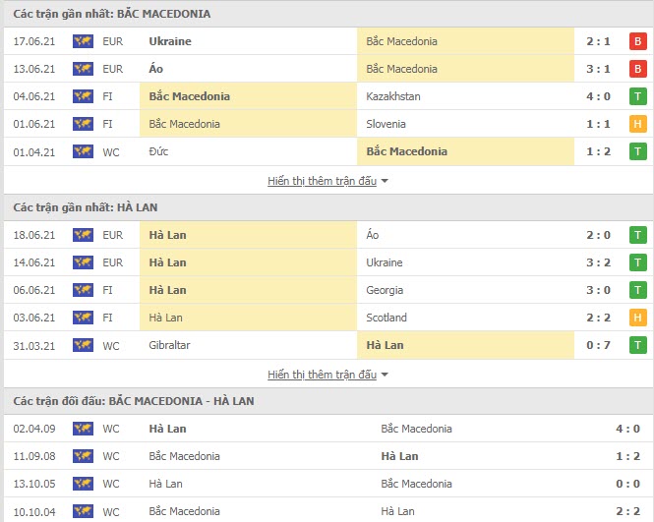Open the Ukraine team link on the 17.06.21 row
The height and width of the screenshot is (522, 654).
[x=170, y=41]
